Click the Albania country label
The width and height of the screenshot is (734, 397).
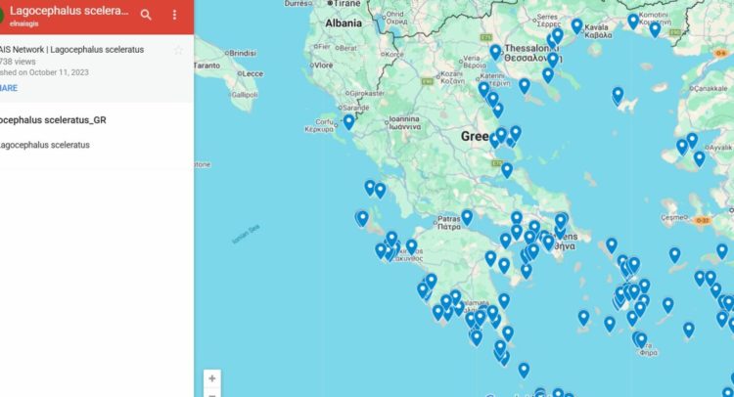click(344, 23)
